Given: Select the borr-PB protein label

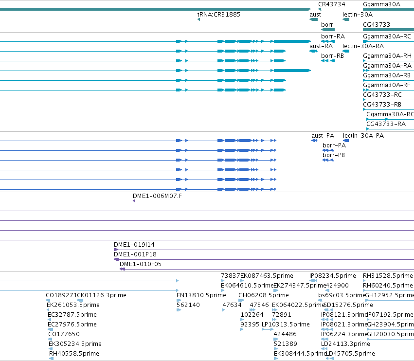Looking at the screenshot, I should [334, 155].
